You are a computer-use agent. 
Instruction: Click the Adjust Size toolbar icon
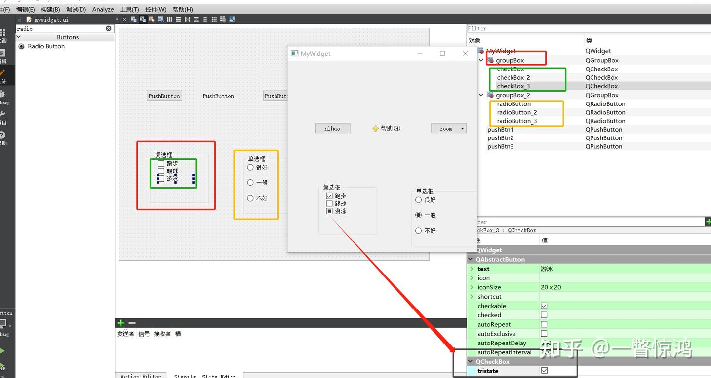click(232, 19)
